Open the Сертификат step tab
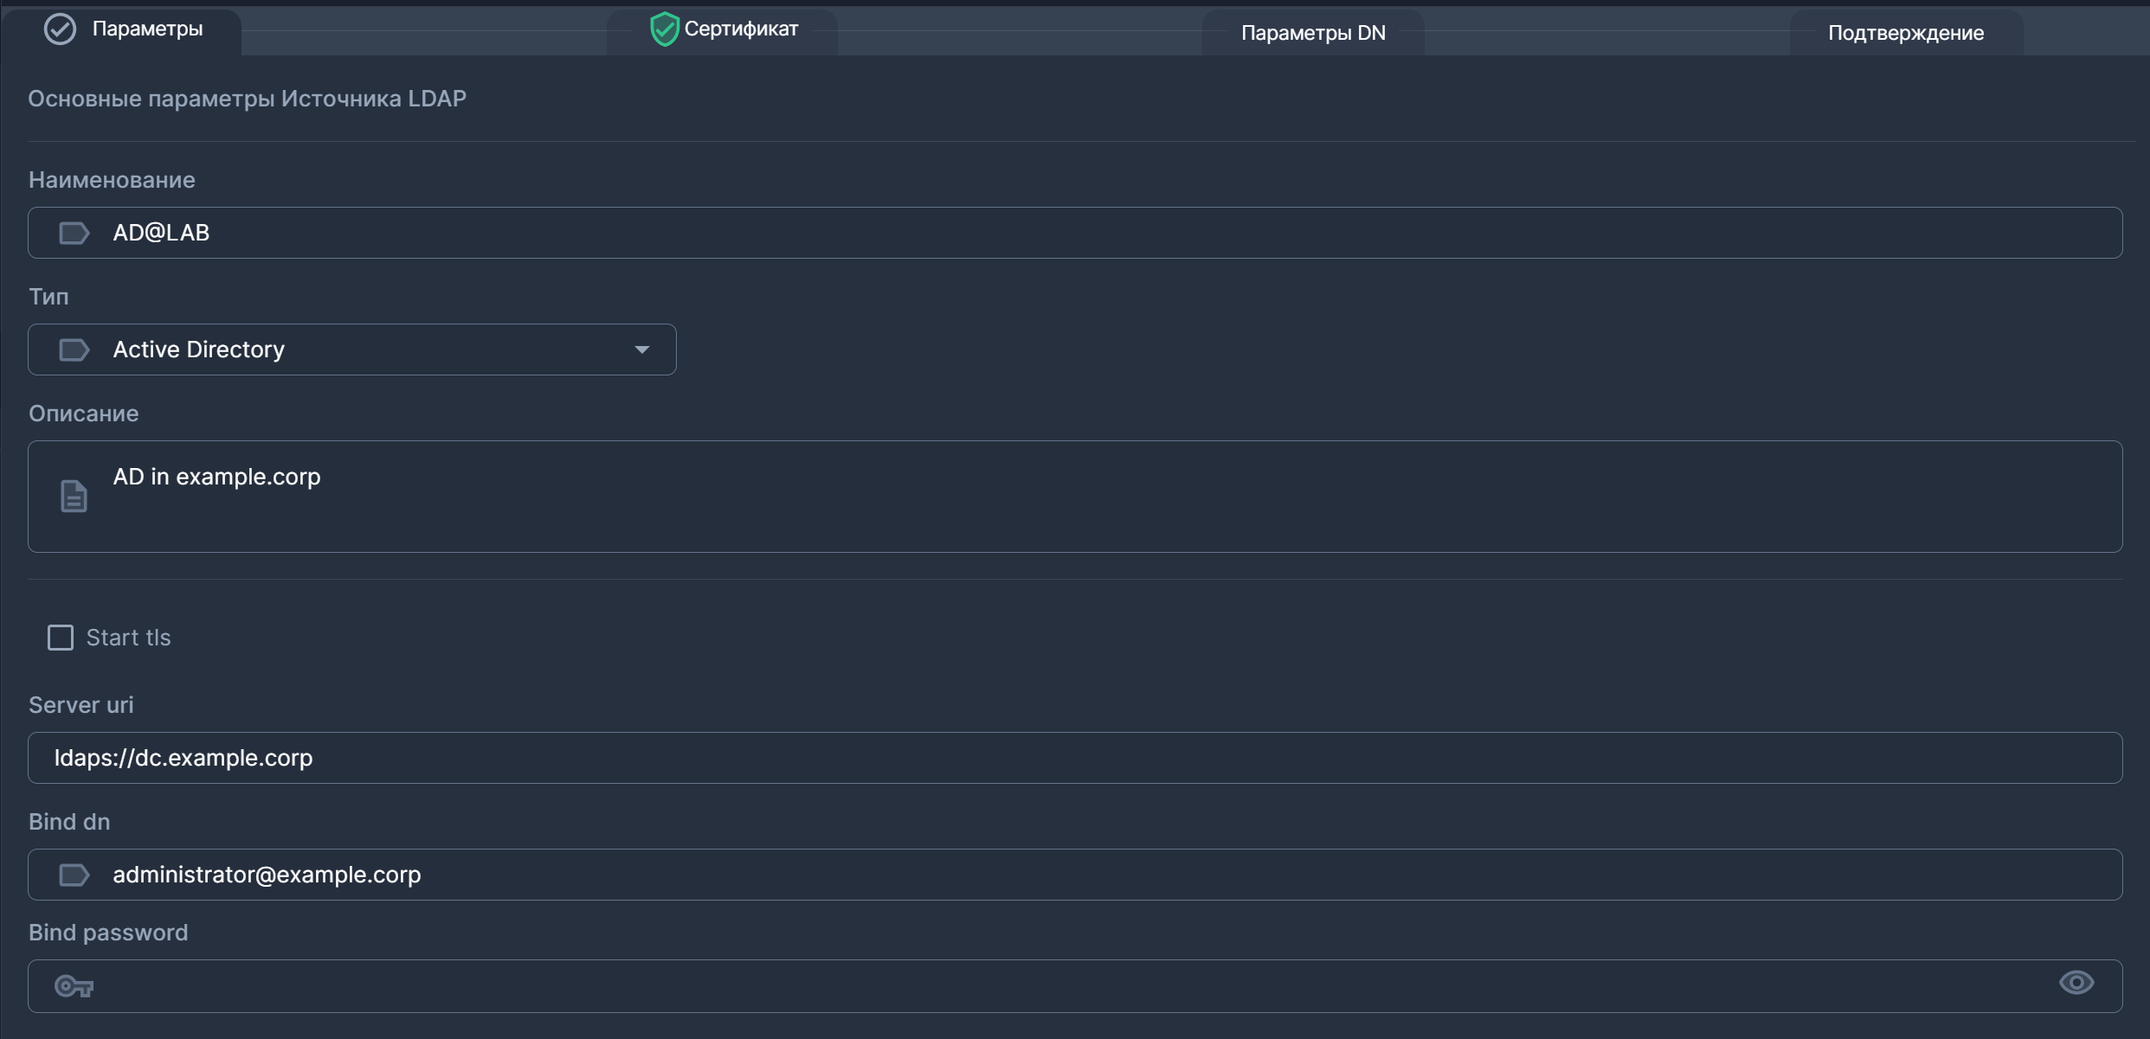This screenshot has width=2150, height=1039. 741,29
